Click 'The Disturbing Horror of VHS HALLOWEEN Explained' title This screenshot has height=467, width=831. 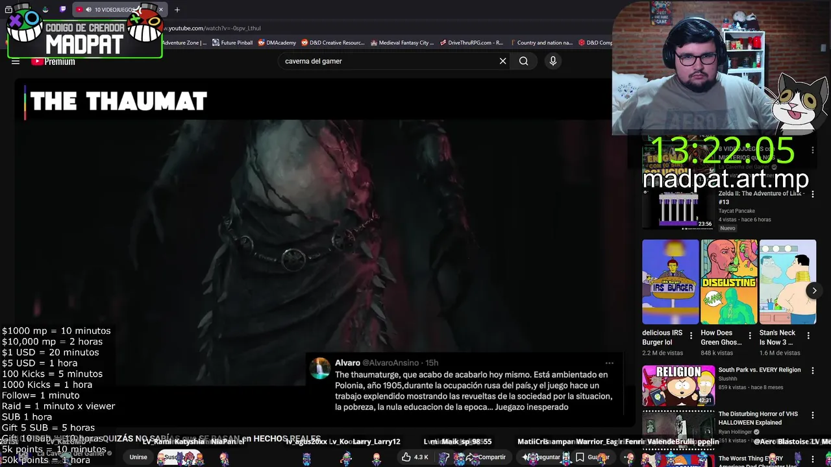[758, 418]
